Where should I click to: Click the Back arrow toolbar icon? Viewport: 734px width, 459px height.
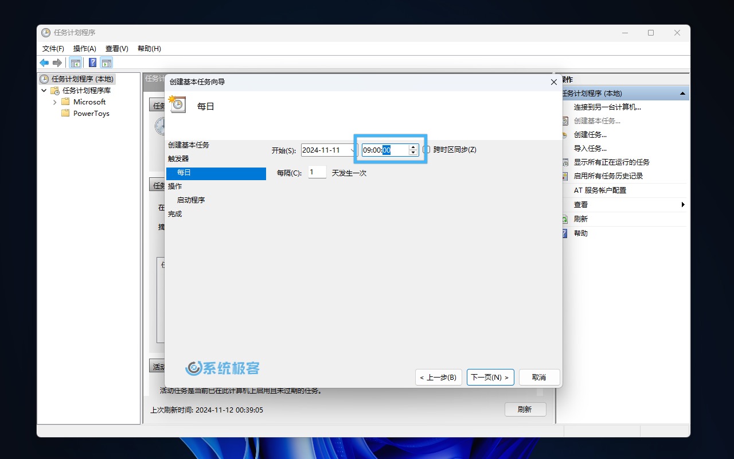coord(44,63)
